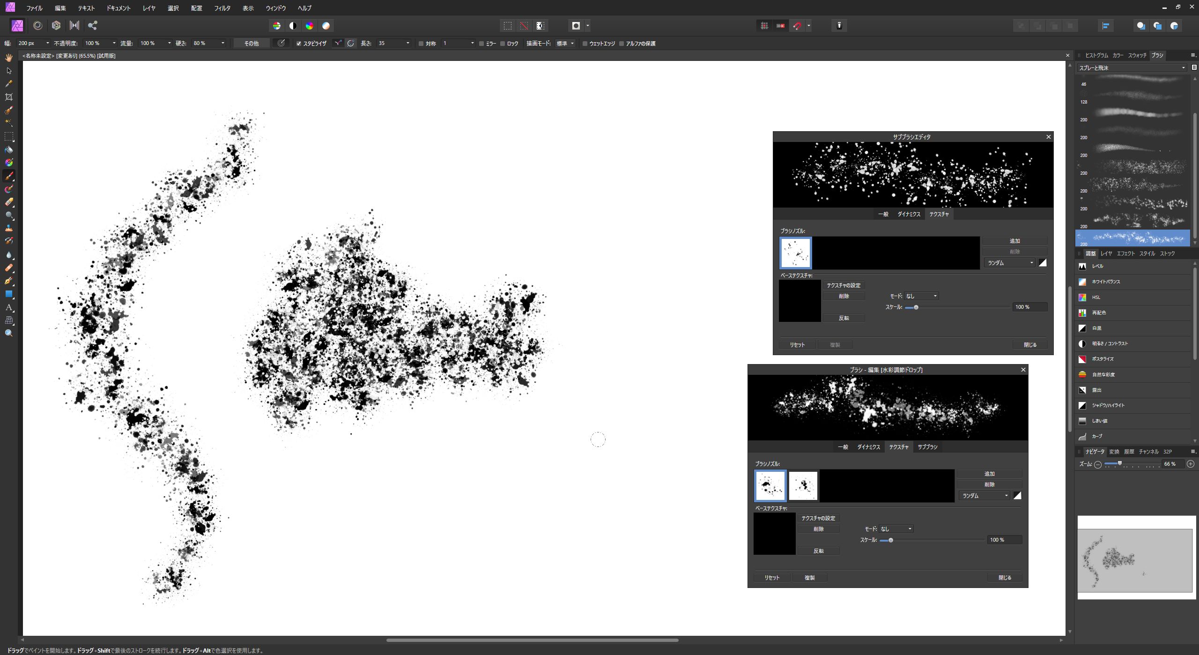Toggle the Snapping magnet icon
This screenshot has height=655, width=1199.
[797, 26]
